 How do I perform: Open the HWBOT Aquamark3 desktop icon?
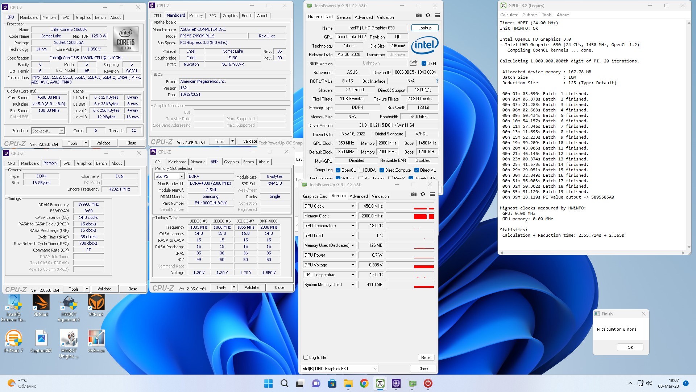(x=69, y=308)
